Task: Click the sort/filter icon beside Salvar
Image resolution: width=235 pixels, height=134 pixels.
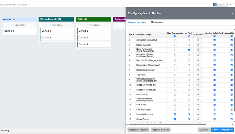Action: tap(215, 5)
